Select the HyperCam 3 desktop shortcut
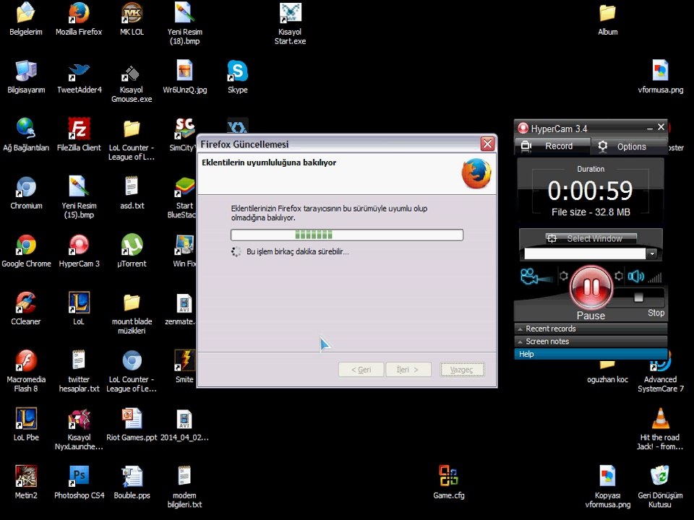This screenshot has height=520, width=694. (x=79, y=245)
